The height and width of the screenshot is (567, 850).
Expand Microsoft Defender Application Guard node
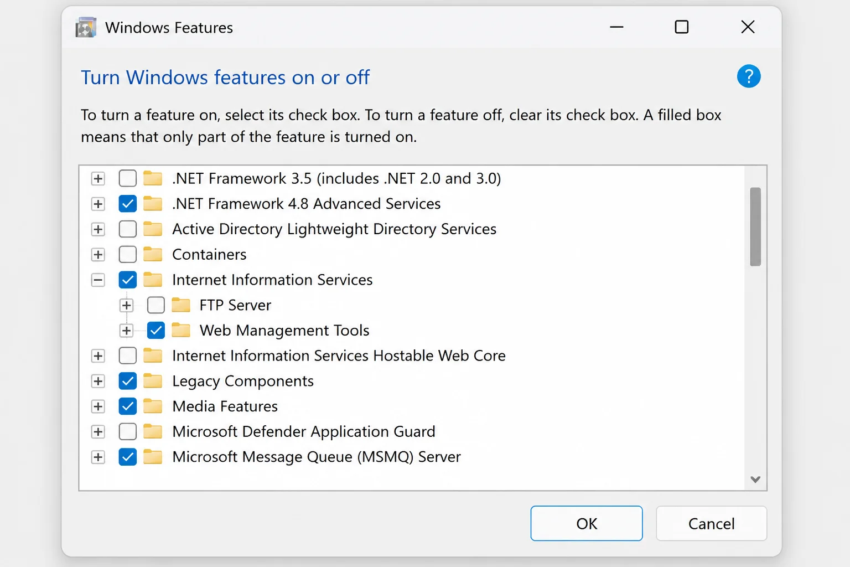coord(98,431)
